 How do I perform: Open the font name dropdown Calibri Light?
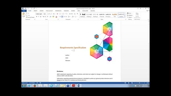[43, 14]
